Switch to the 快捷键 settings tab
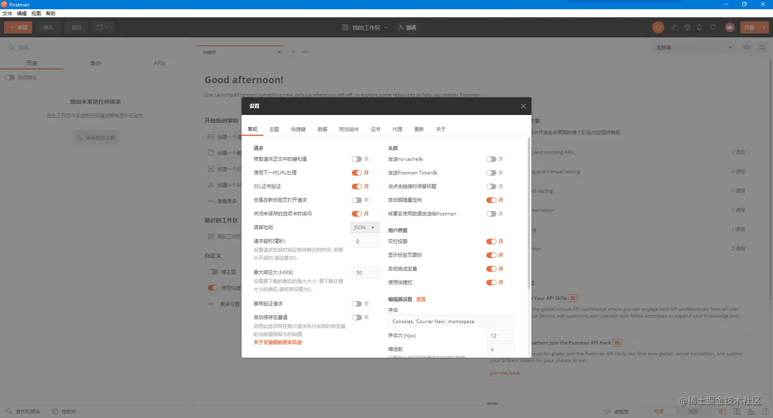Screen dimensions: 773x418 coord(299,129)
